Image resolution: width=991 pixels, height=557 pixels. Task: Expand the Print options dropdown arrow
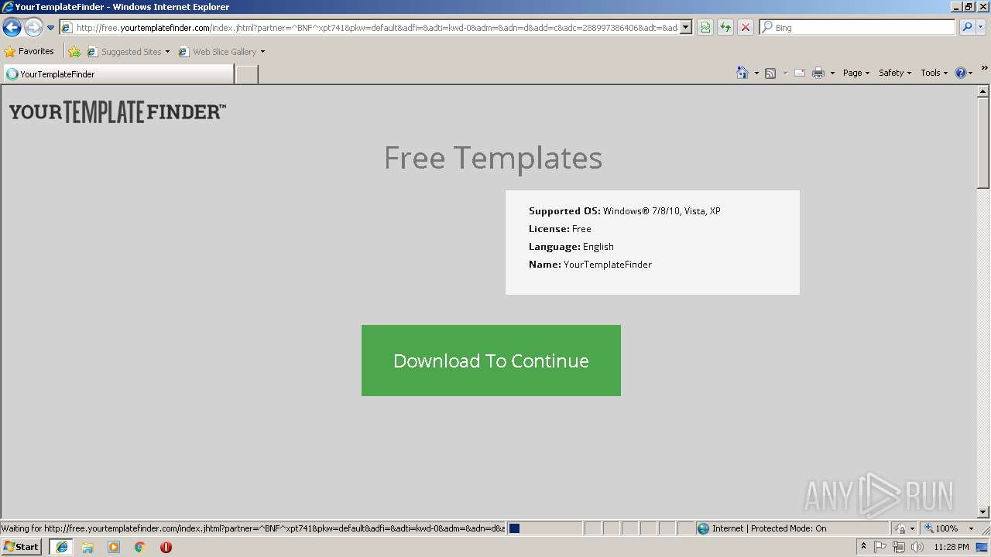pos(832,73)
